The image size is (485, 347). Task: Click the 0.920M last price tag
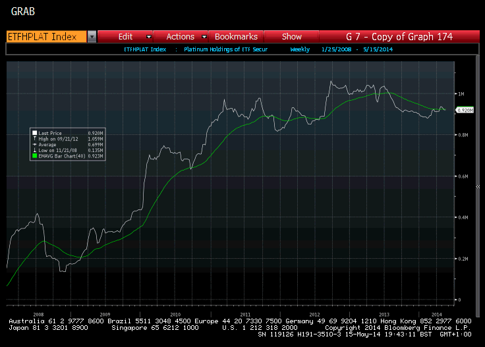[x=465, y=111]
